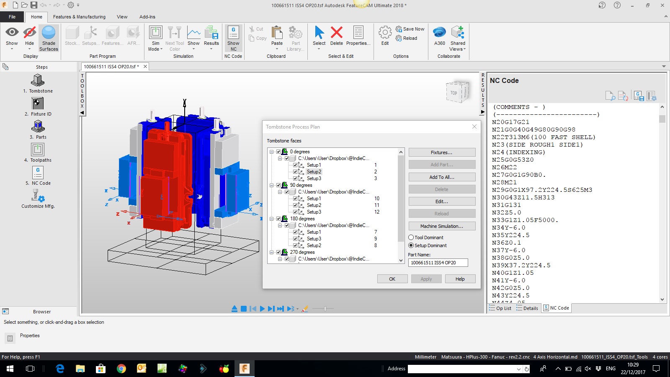Uncheck the 0 degrees face checkbox
The width and height of the screenshot is (670, 377).
click(x=278, y=152)
